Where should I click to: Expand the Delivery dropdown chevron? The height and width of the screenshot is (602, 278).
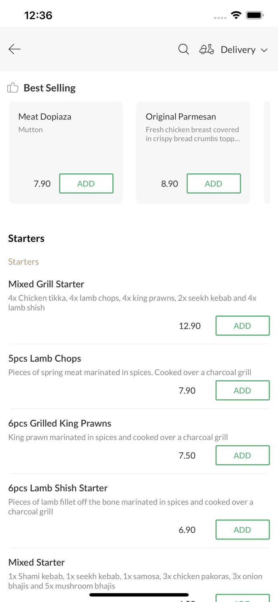(264, 50)
